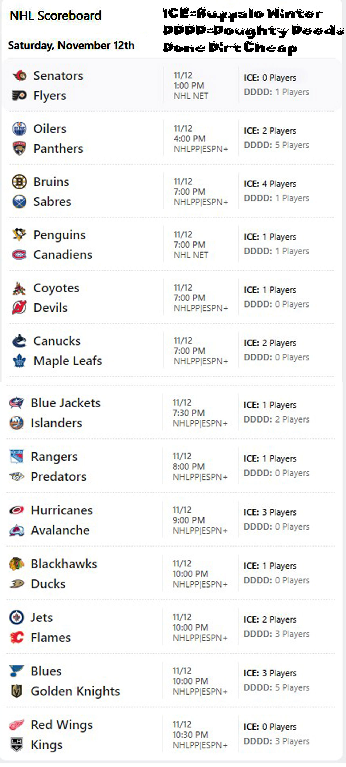Select the Maple Leafs logo
The image size is (346, 767).
[19, 361]
